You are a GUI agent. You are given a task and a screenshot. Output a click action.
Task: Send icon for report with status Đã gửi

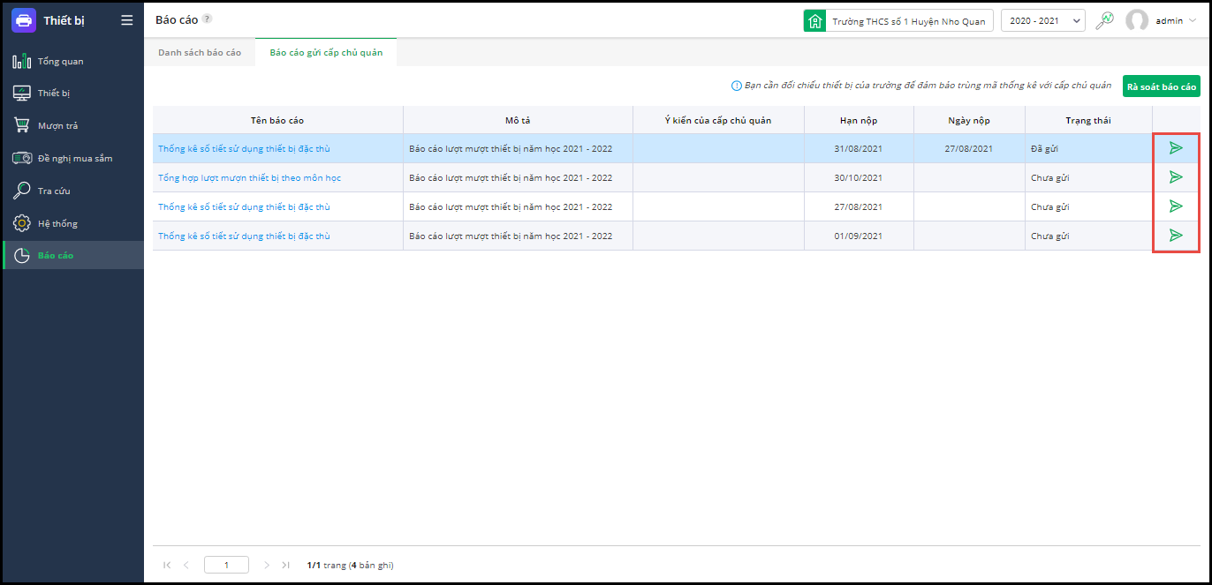pyautogui.click(x=1176, y=148)
